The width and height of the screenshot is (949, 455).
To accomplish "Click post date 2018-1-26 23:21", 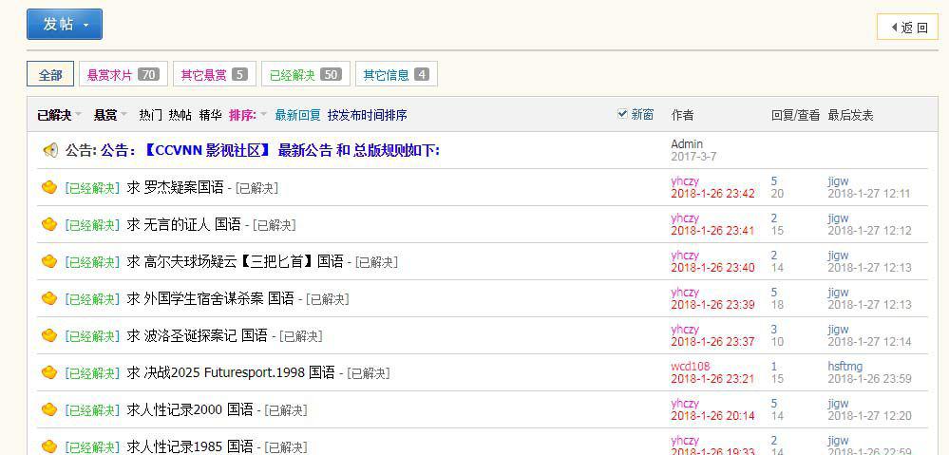I will coord(713,379).
